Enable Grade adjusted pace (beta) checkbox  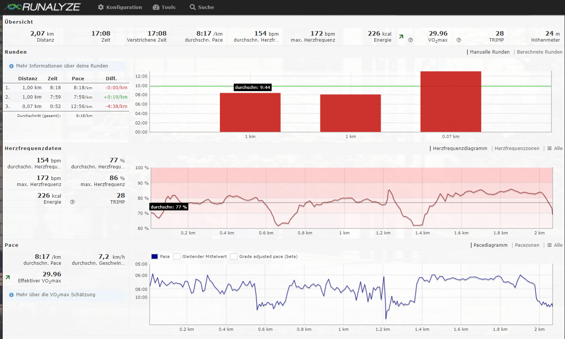pos(234,256)
